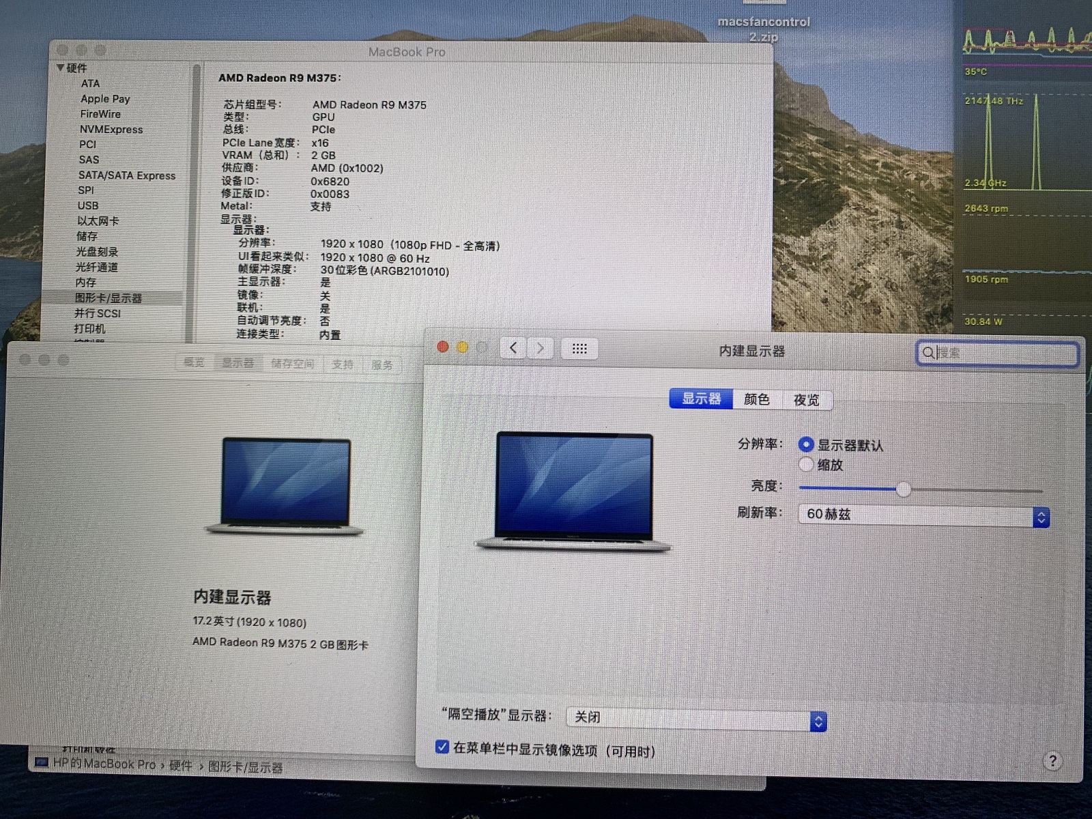Image resolution: width=1092 pixels, height=819 pixels.
Task: Open help with the question mark button
Action: pyautogui.click(x=1052, y=760)
